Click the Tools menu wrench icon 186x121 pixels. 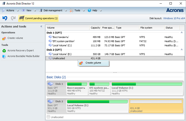click(71, 10)
